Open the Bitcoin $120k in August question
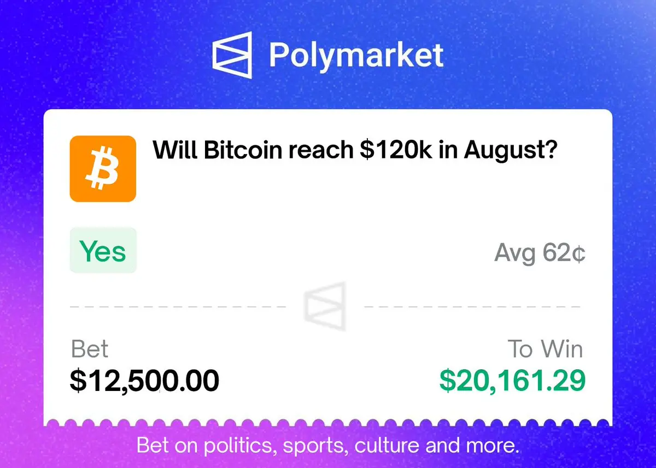656x468 pixels. (x=355, y=150)
